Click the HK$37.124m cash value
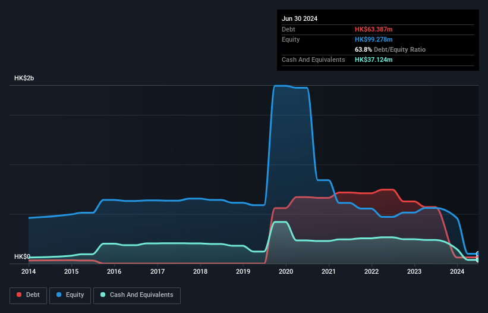488x313 pixels. point(373,60)
